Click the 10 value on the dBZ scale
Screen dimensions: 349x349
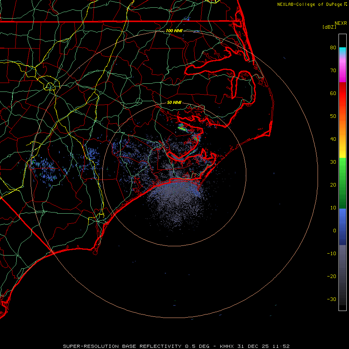coord(333,208)
